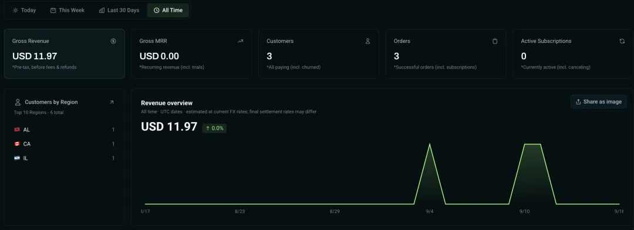
Task: Click the person icon on Customers card
Action: pyautogui.click(x=367, y=41)
